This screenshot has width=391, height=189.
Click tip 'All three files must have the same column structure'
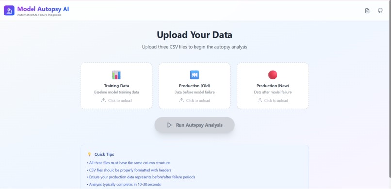coord(128,163)
